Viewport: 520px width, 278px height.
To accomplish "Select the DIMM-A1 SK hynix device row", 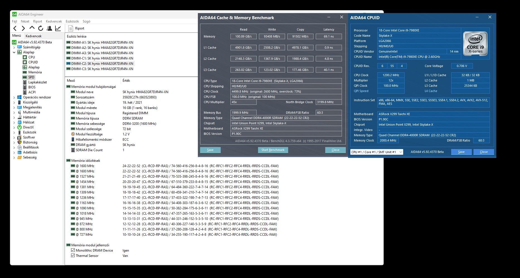I will pyautogui.click(x=100, y=43).
